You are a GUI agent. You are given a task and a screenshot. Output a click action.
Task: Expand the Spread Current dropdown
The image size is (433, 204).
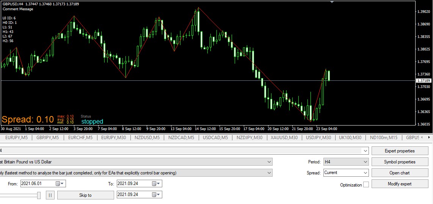pyautogui.click(x=366, y=173)
